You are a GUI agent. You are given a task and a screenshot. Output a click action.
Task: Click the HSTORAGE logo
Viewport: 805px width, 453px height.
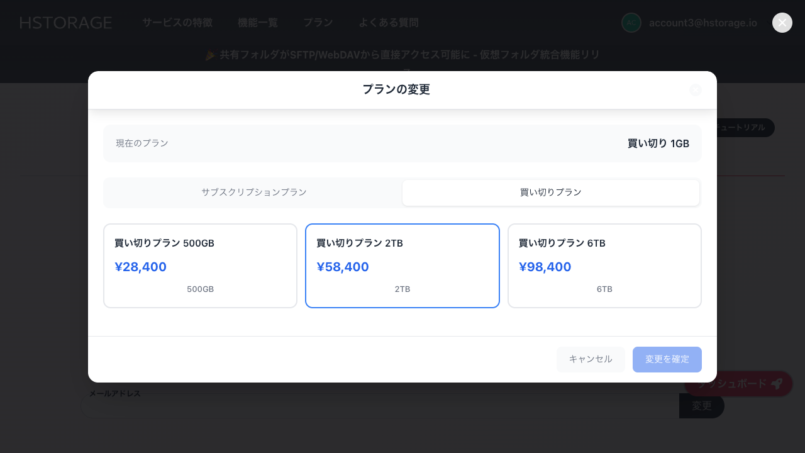[x=66, y=23]
